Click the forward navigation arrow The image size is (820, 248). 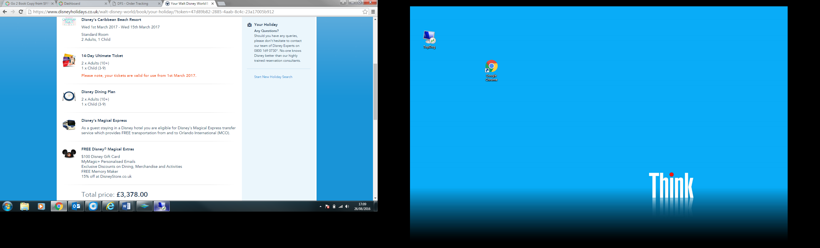[13, 12]
